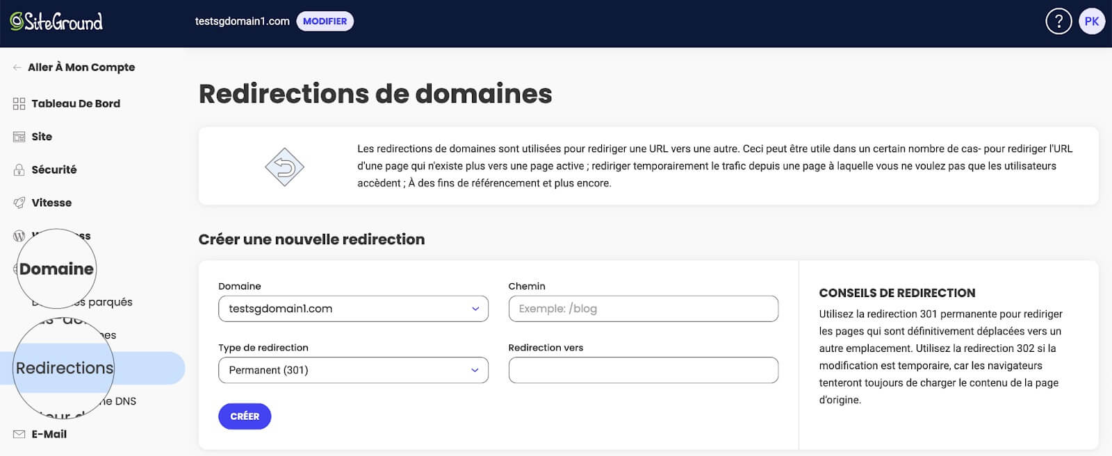The height and width of the screenshot is (456, 1112).
Task: Click the WordPress logo icon in sidebar
Action: [x=19, y=236]
